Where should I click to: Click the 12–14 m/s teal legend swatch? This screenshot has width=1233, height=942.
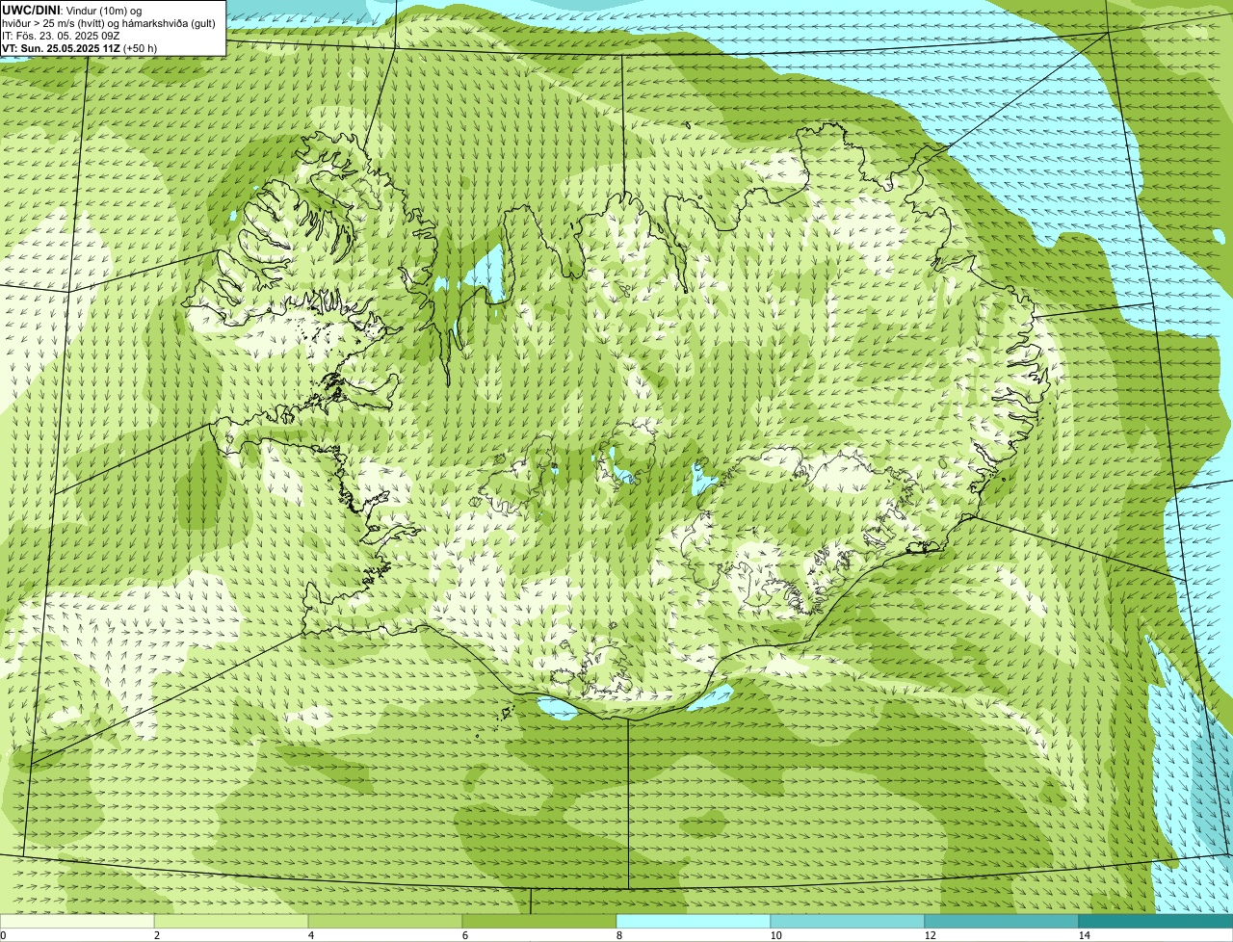tap(1002, 921)
